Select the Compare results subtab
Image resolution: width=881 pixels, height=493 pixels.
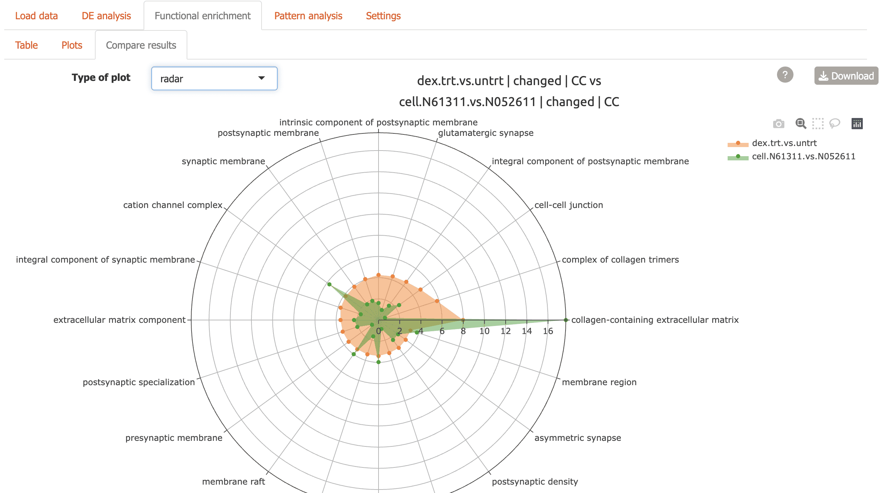141,45
